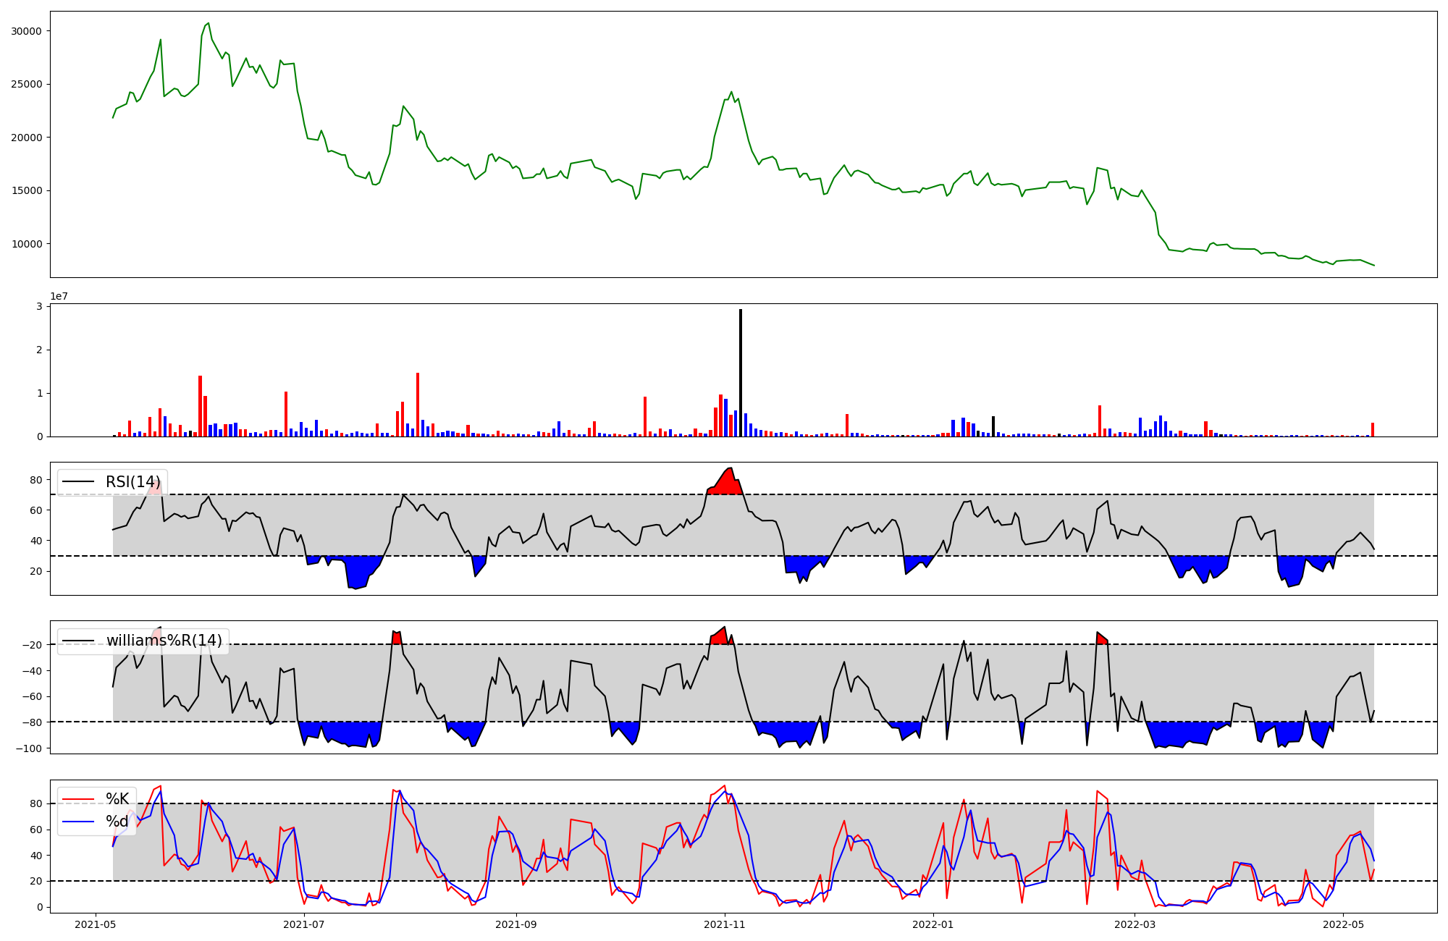
Task: Click the red %K legend line sample
Action: [x=78, y=799]
